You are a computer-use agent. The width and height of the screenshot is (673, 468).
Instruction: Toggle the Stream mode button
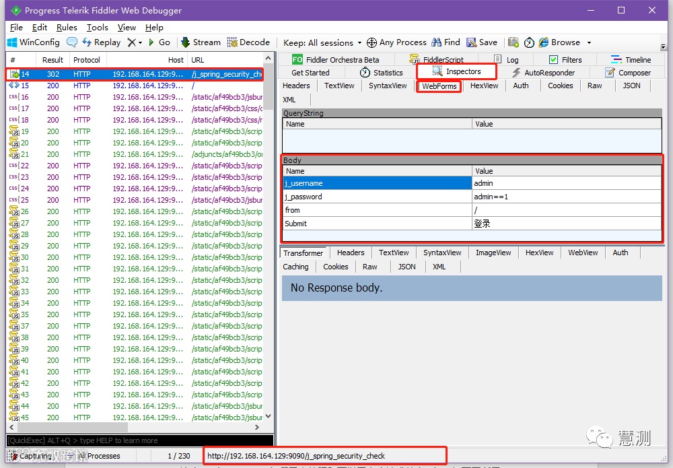[x=201, y=42]
